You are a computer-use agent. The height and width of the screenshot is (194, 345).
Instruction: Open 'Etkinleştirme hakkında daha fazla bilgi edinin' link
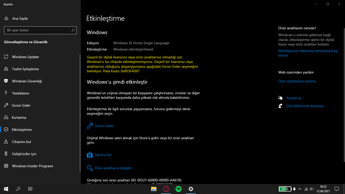(x=308, y=53)
